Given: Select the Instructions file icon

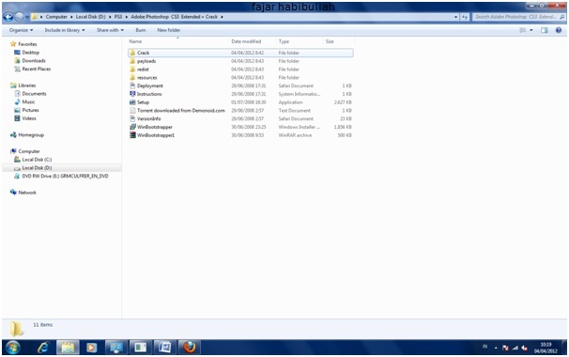Looking at the screenshot, I should (x=132, y=94).
